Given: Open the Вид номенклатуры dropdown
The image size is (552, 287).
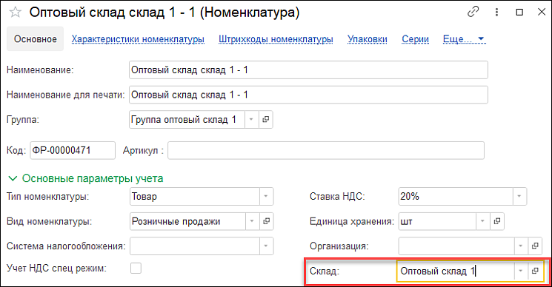Looking at the screenshot, I should [252, 221].
